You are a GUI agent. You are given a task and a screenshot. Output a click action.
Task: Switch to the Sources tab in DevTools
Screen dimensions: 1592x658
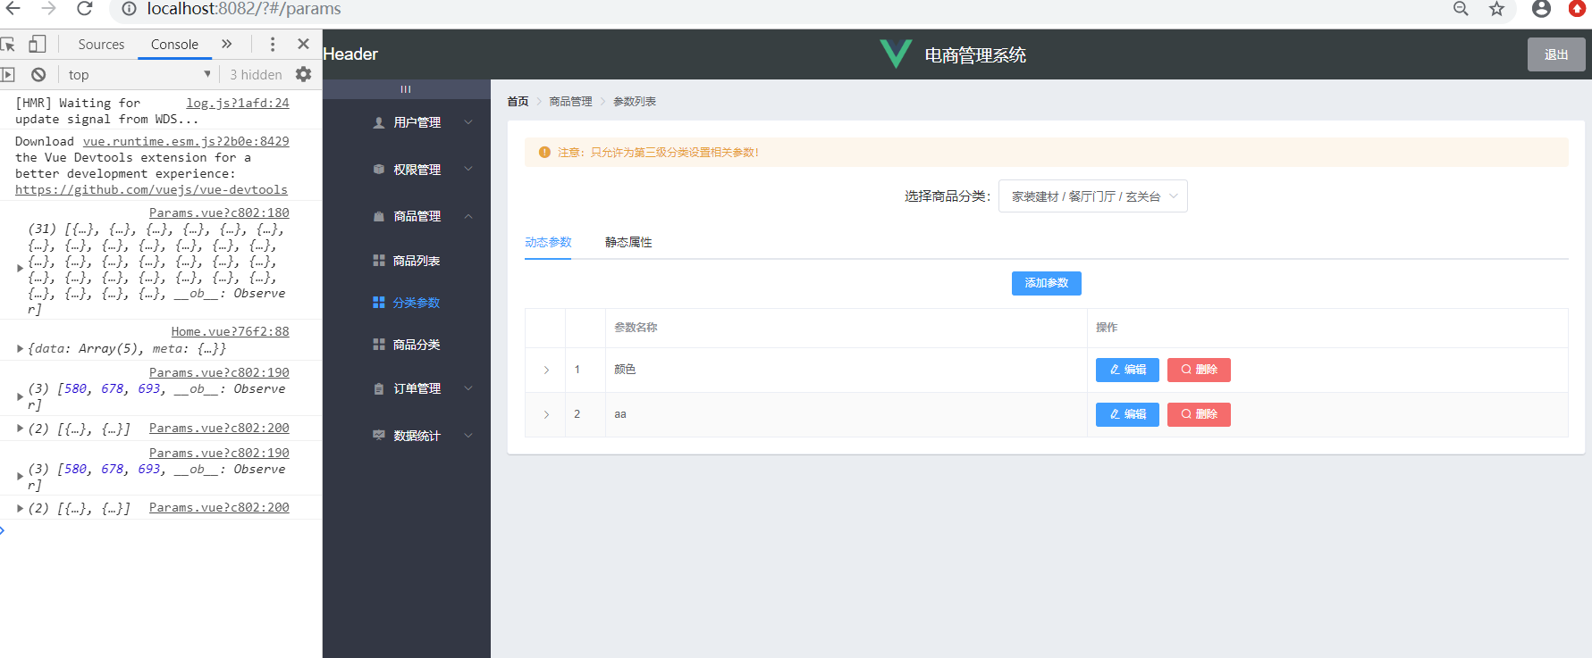tap(101, 44)
